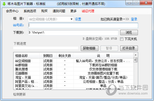
Task: Open the 遇到问题 menu
Action: [59, 11]
